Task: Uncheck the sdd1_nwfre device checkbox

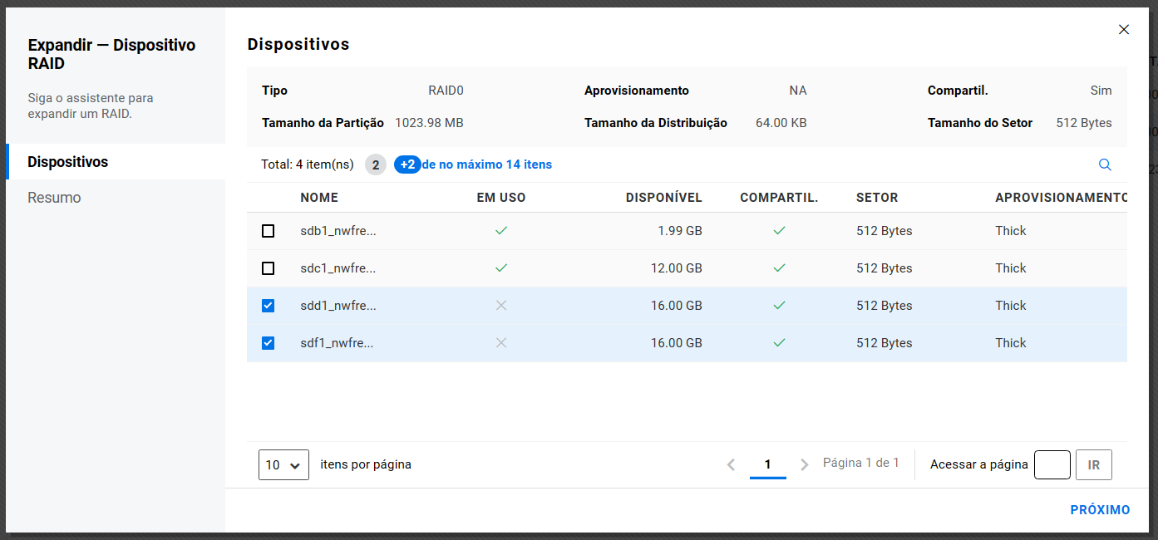Action: 268,306
